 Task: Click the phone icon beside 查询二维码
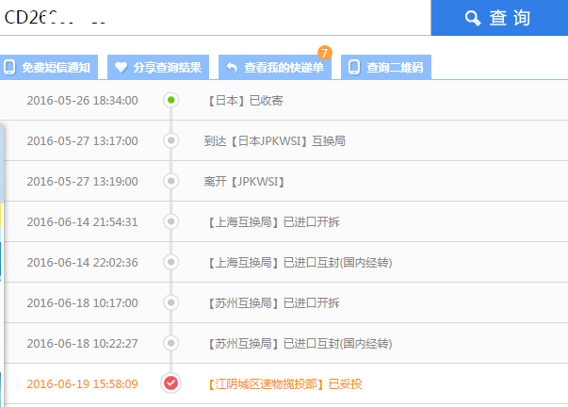coord(354,68)
